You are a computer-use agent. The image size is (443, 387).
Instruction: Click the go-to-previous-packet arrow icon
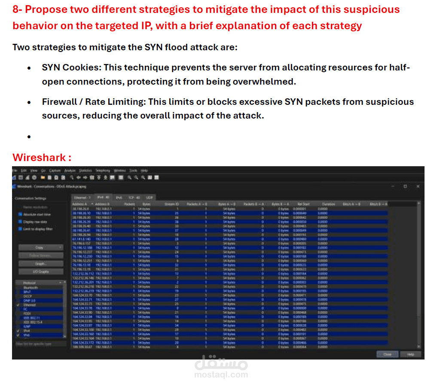pyautogui.click(x=79, y=177)
